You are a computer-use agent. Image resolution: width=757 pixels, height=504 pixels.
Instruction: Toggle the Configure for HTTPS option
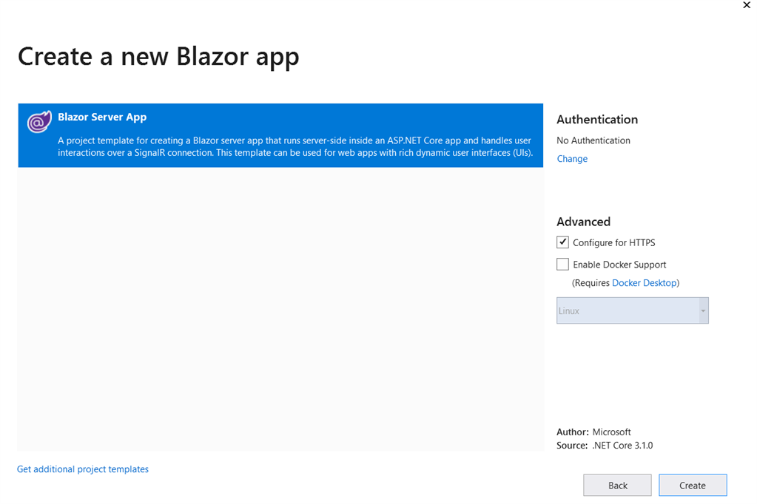562,242
